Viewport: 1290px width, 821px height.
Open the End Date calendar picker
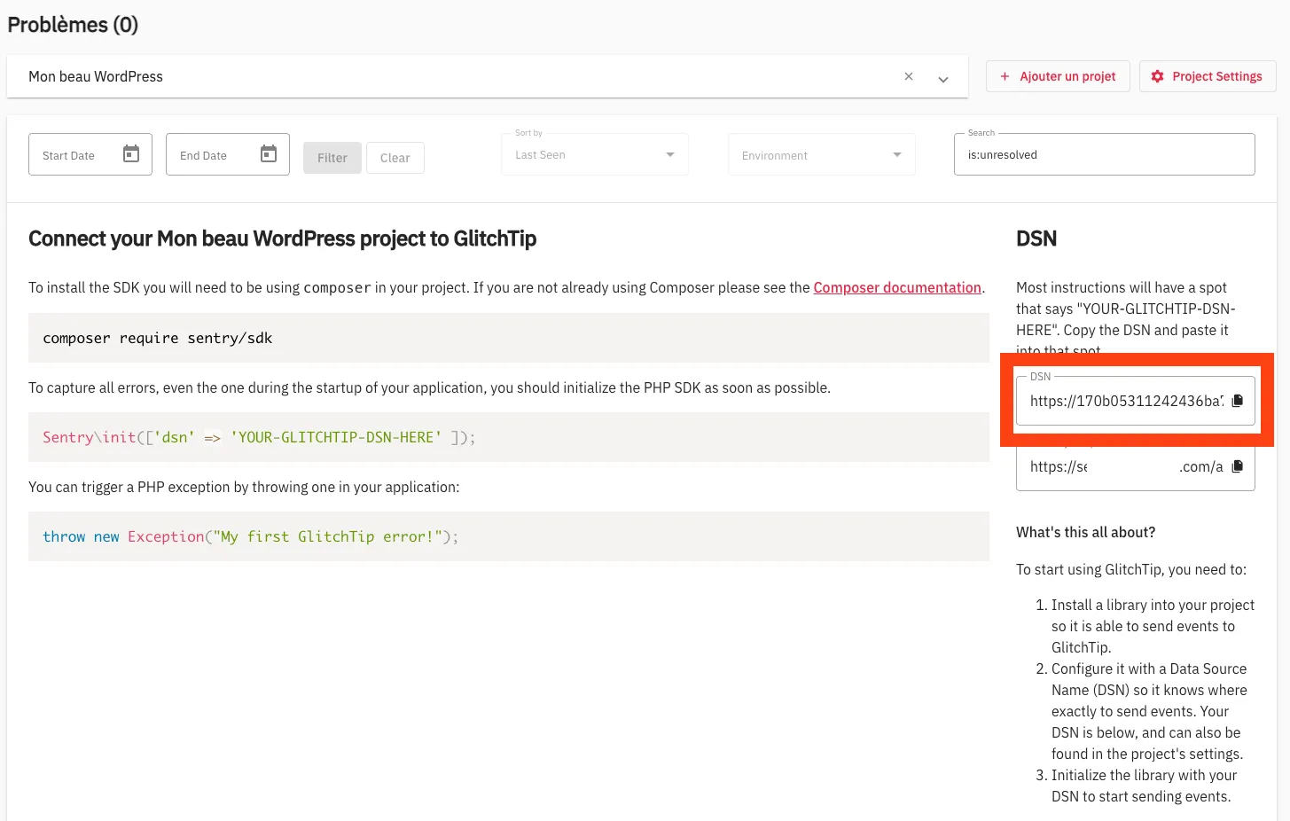click(x=269, y=154)
